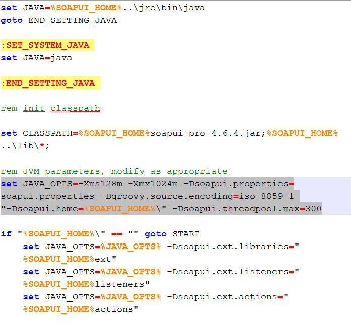Click "soapui-pro-4.6.4.jar;" in CLASSPATH line
Viewport: 351px width, 326px height.
[x=208, y=133]
